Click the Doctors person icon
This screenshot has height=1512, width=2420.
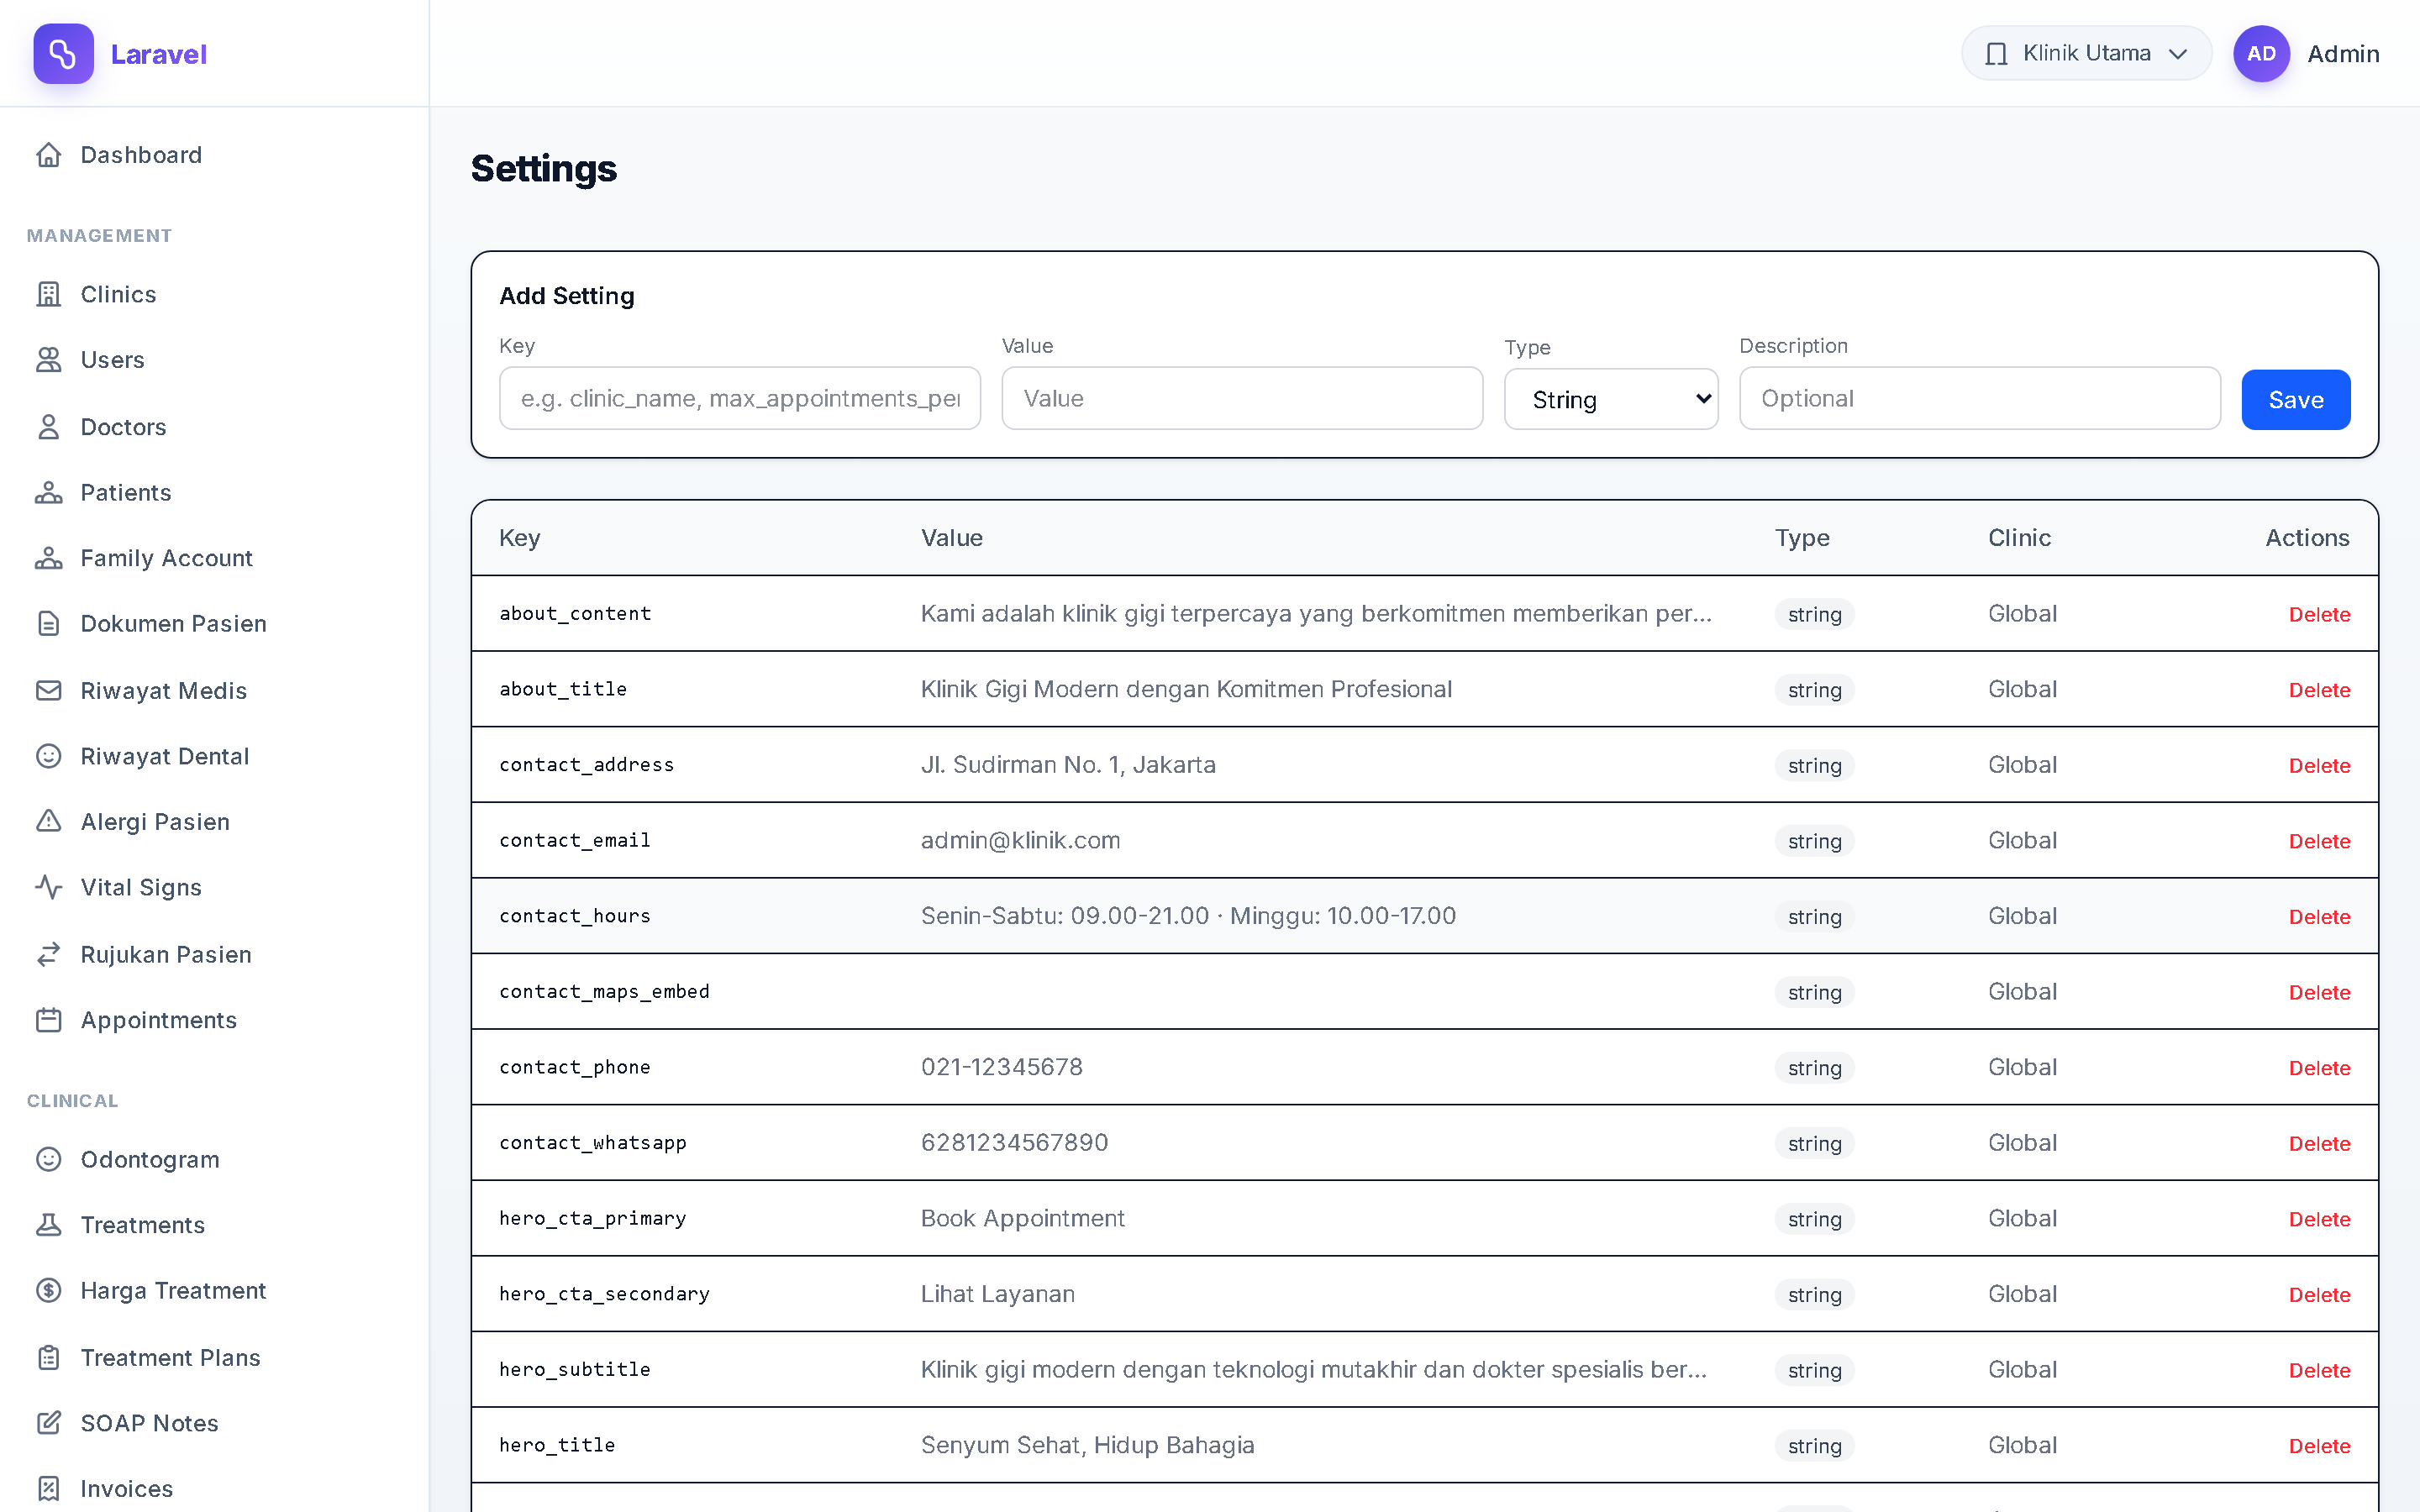(49, 427)
